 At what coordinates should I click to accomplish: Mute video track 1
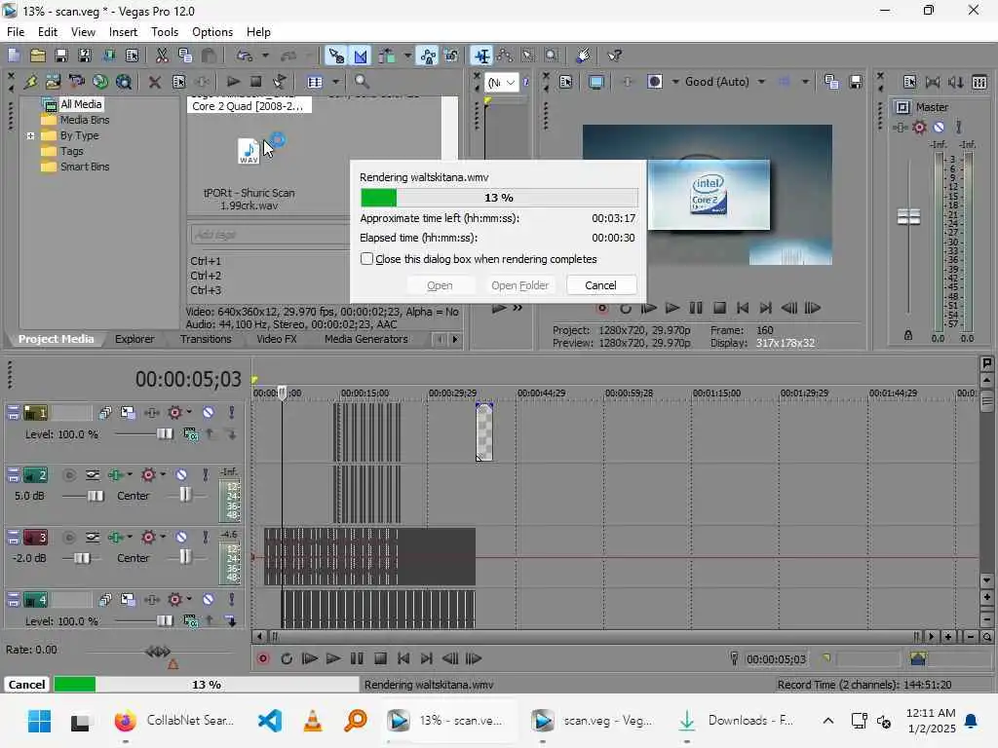pyautogui.click(x=209, y=412)
